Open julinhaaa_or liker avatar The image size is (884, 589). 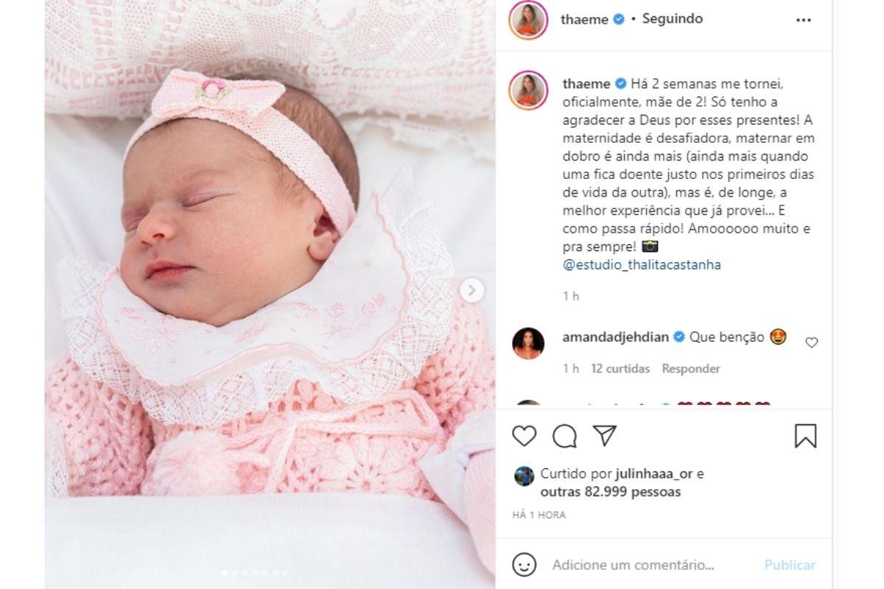coord(524,476)
